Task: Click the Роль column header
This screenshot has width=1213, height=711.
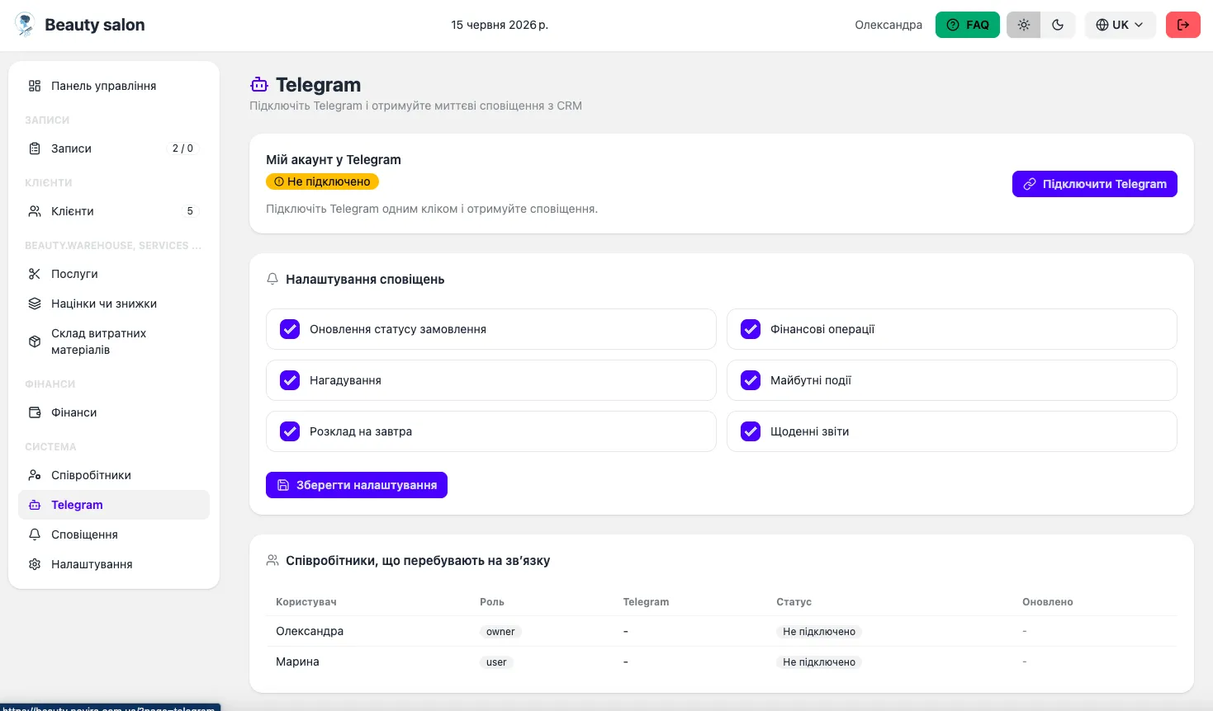Action: (x=492, y=602)
